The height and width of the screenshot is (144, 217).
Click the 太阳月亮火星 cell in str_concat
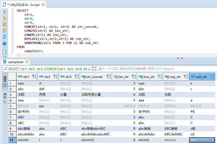click(x=96, y=95)
